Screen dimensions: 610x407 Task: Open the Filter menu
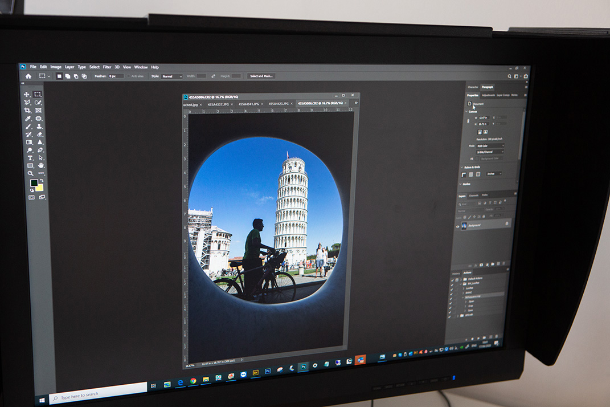point(107,67)
